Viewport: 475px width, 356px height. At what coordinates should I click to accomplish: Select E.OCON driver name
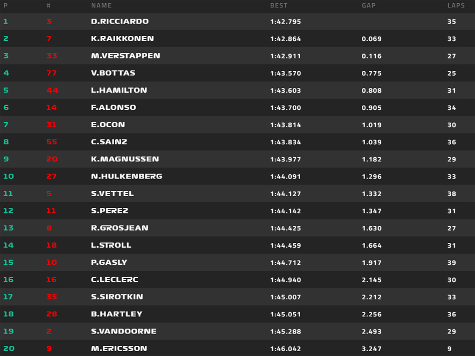pos(108,124)
